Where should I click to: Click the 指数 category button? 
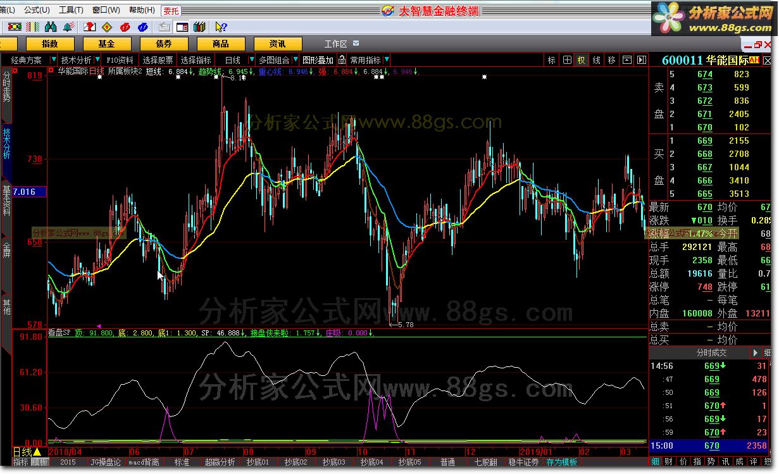coord(49,44)
